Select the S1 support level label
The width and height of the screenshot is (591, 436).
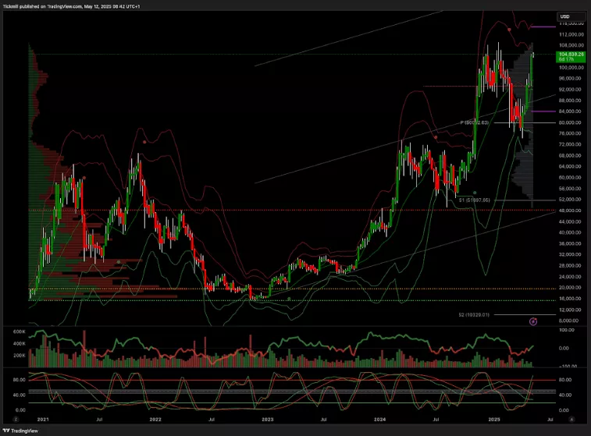pos(474,200)
